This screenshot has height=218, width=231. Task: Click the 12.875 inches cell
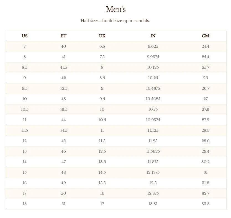(x=153, y=193)
